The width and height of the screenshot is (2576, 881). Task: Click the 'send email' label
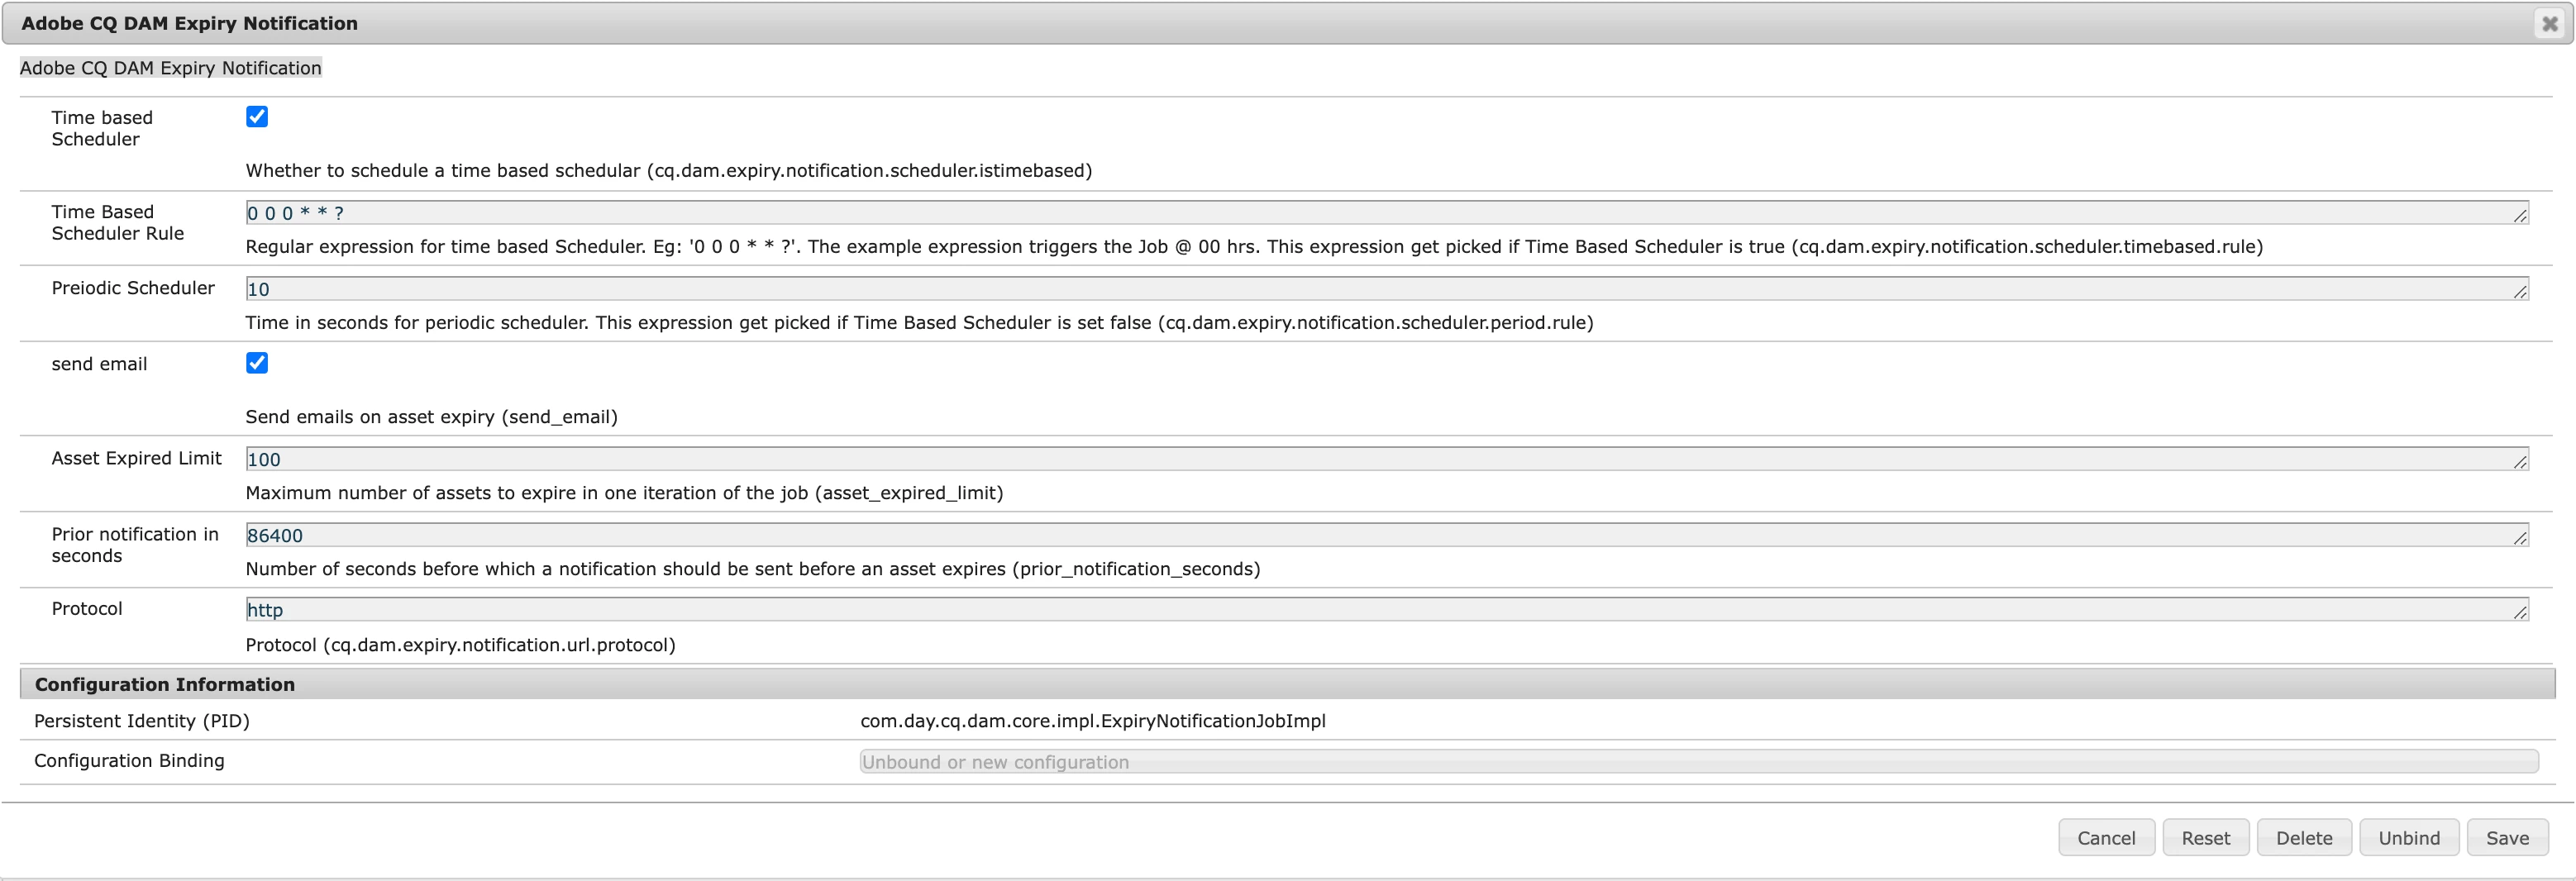point(99,364)
